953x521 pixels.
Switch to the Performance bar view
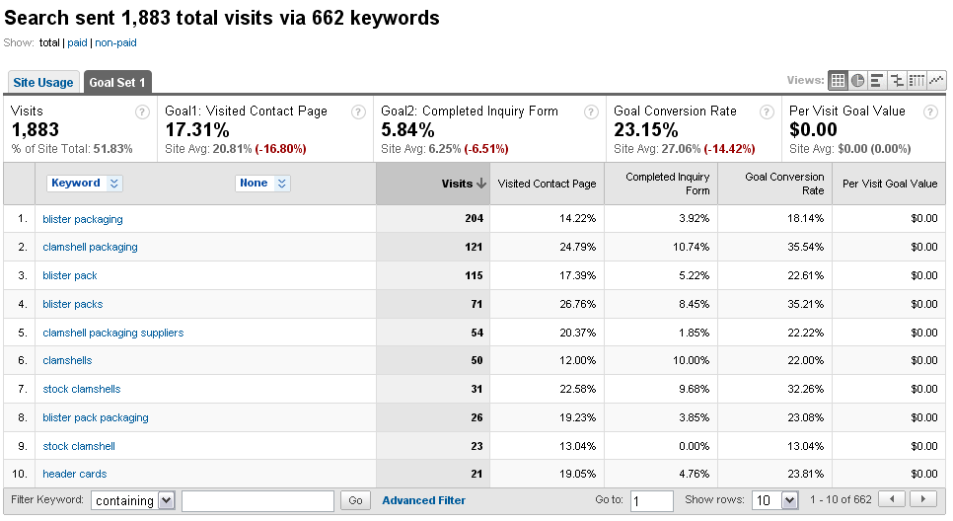pos(877,80)
